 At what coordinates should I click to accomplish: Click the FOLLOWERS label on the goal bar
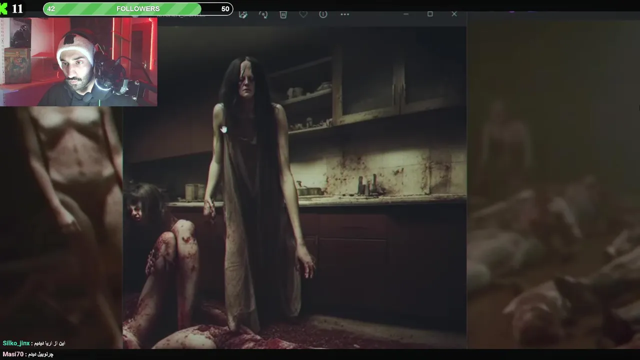(x=138, y=9)
